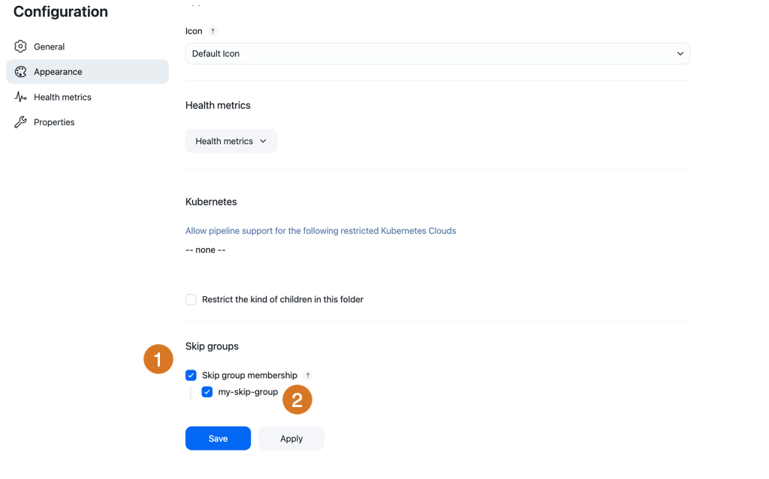Open the Default Icon dropdown
Screen dimensions: 769x479
click(x=438, y=53)
